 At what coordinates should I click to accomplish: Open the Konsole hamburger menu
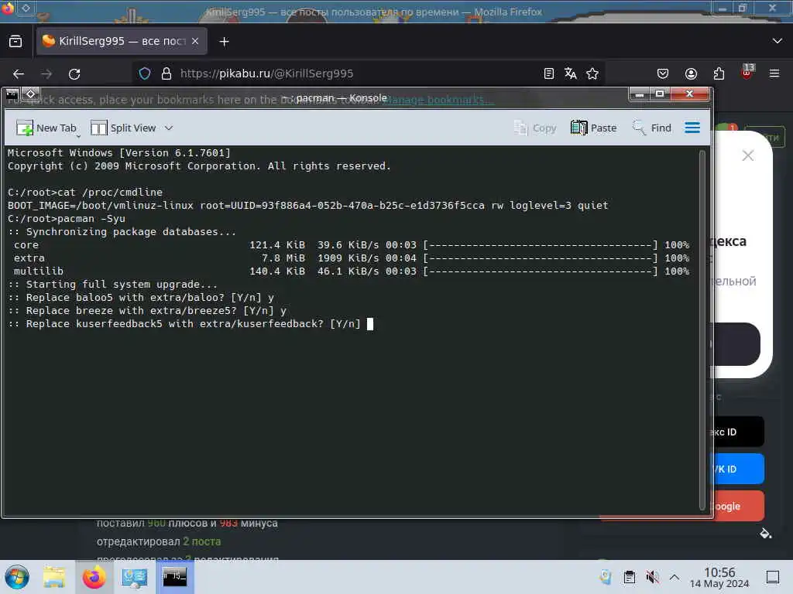(x=692, y=128)
